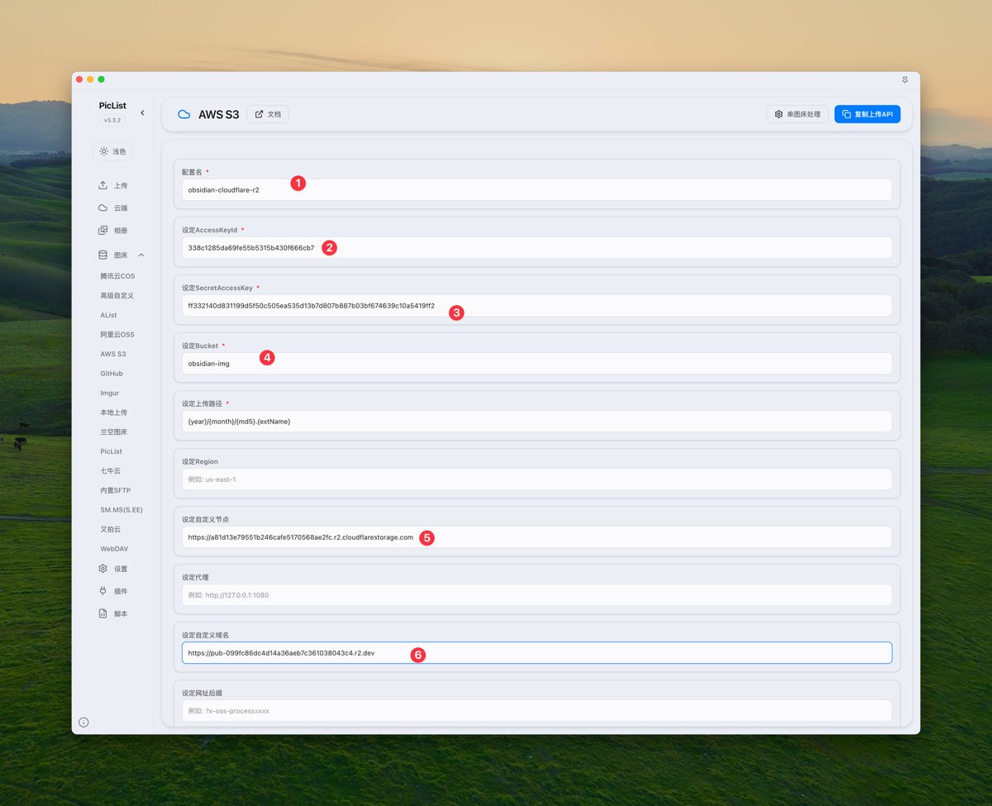Open the 插件 plugins page
The height and width of the screenshot is (806, 992).
(112, 591)
